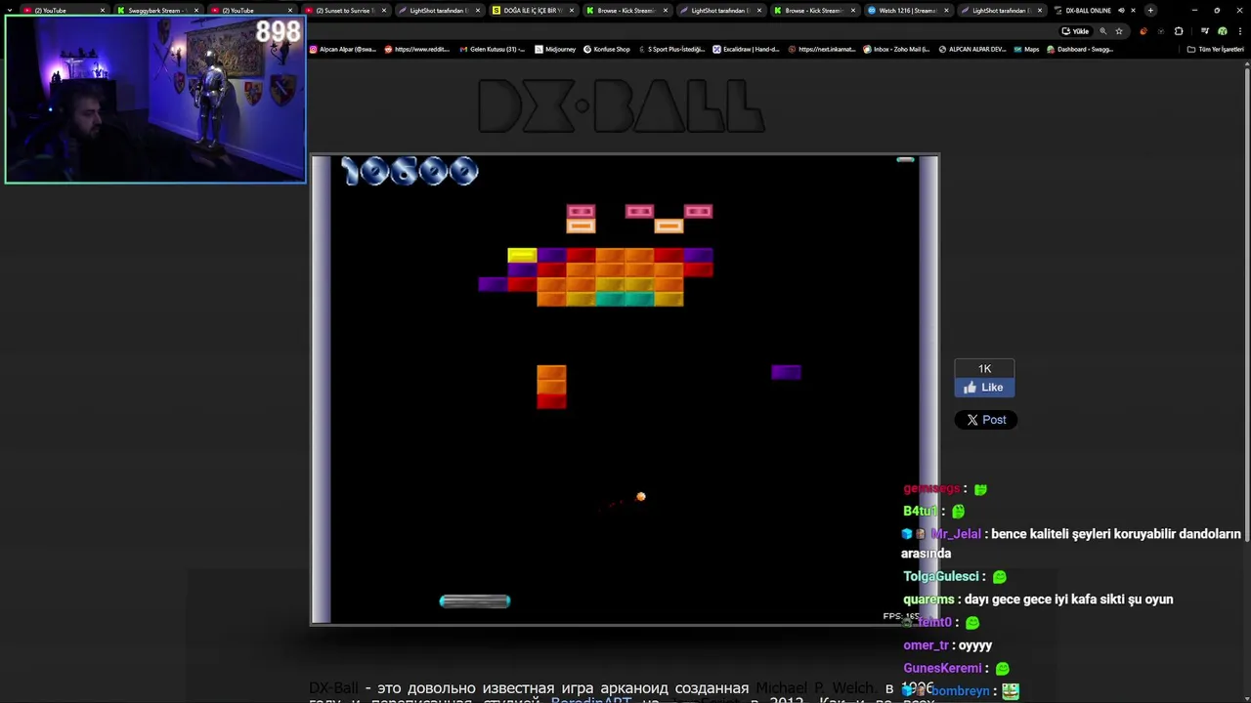
Task: Click the Facebook Like button
Action: tap(984, 388)
